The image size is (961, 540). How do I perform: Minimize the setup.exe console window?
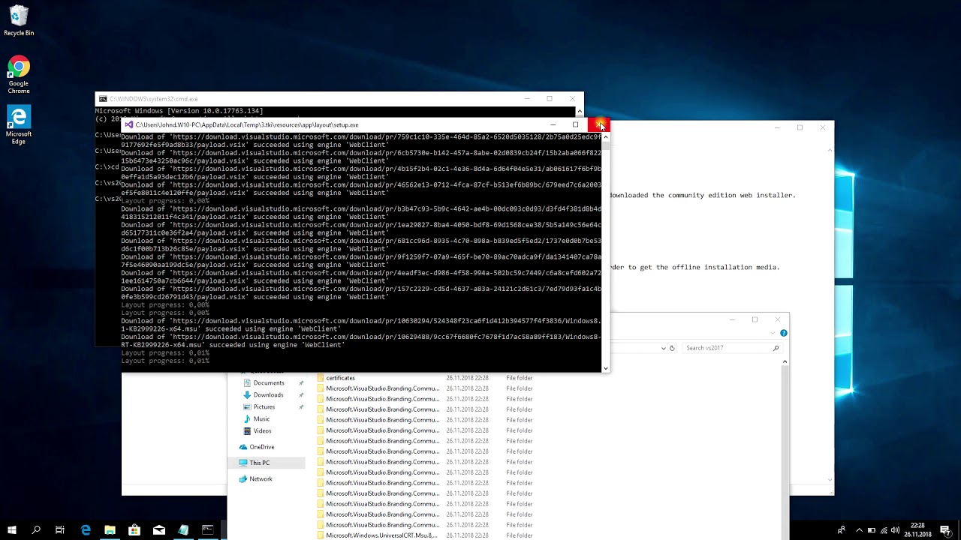[x=553, y=125]
